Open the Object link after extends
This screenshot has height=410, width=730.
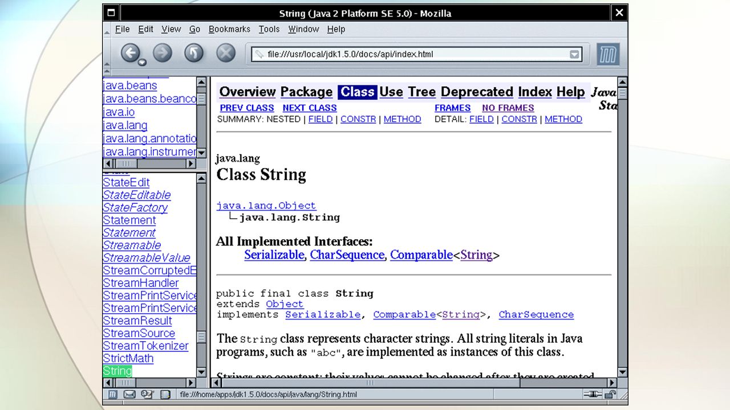(x=285, y=304)
